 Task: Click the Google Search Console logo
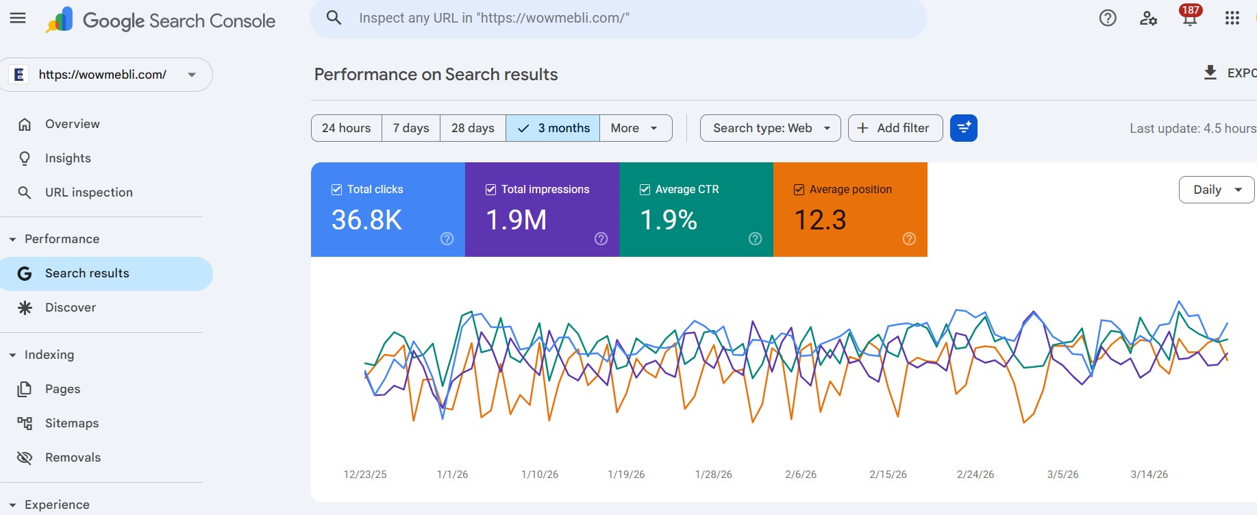(161, 21)
